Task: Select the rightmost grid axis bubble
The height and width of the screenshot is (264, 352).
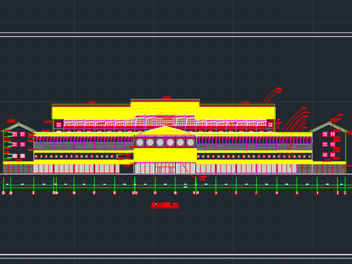Action: click(x=345, y=193)
